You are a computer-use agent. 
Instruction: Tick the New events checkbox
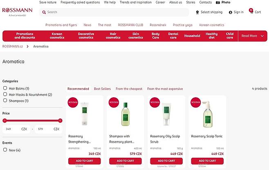5,150
